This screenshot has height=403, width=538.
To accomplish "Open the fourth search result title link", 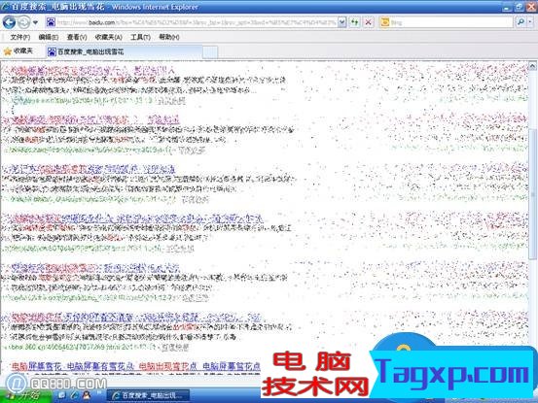I will coord(136,218).
